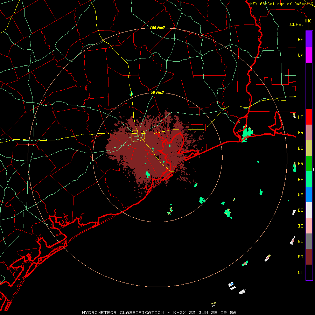Click the DS legend label
The height and width of the screenshot is (315, 315).
pos(300,210)
